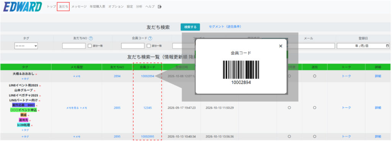
Task: Remove the 山本グループ tag
Action: pos(34,91)
